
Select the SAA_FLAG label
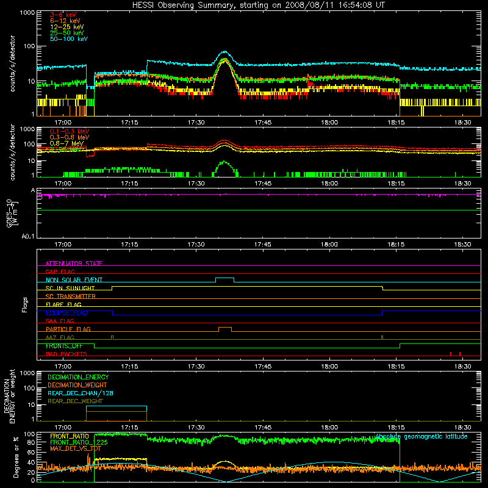pyautogui.click(x=60, y=321)
